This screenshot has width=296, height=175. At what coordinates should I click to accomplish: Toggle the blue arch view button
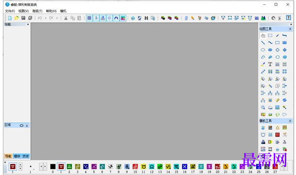pyautogui.click(x=116, y=18)
